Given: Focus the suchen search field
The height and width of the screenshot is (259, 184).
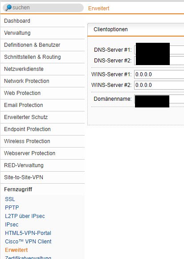Looking at the screenshot, I should point(43,8).
